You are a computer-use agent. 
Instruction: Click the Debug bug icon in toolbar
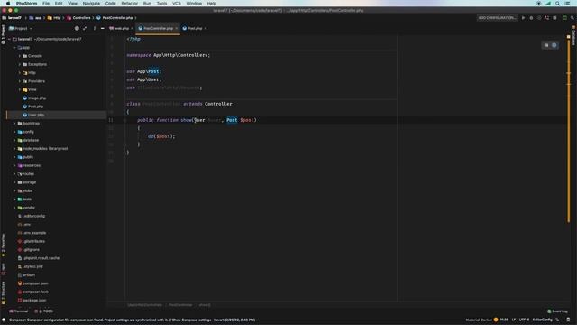pyautogui.click(x=531, y=18)
